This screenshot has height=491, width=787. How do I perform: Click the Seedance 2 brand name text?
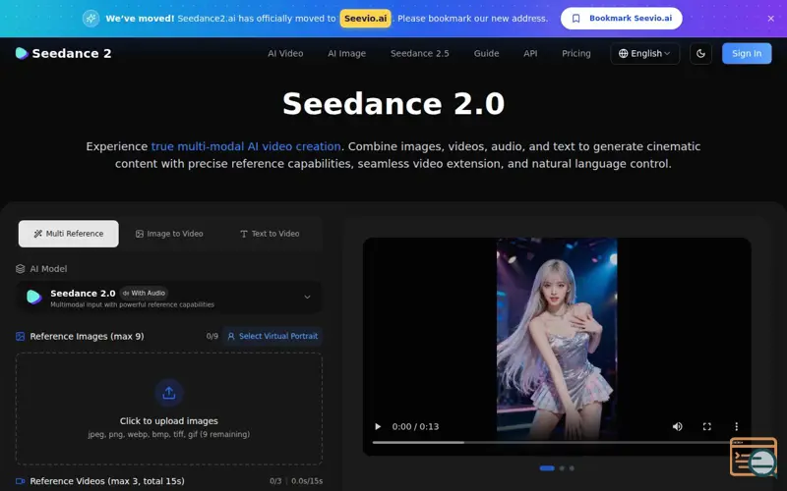tap(72, 54)
